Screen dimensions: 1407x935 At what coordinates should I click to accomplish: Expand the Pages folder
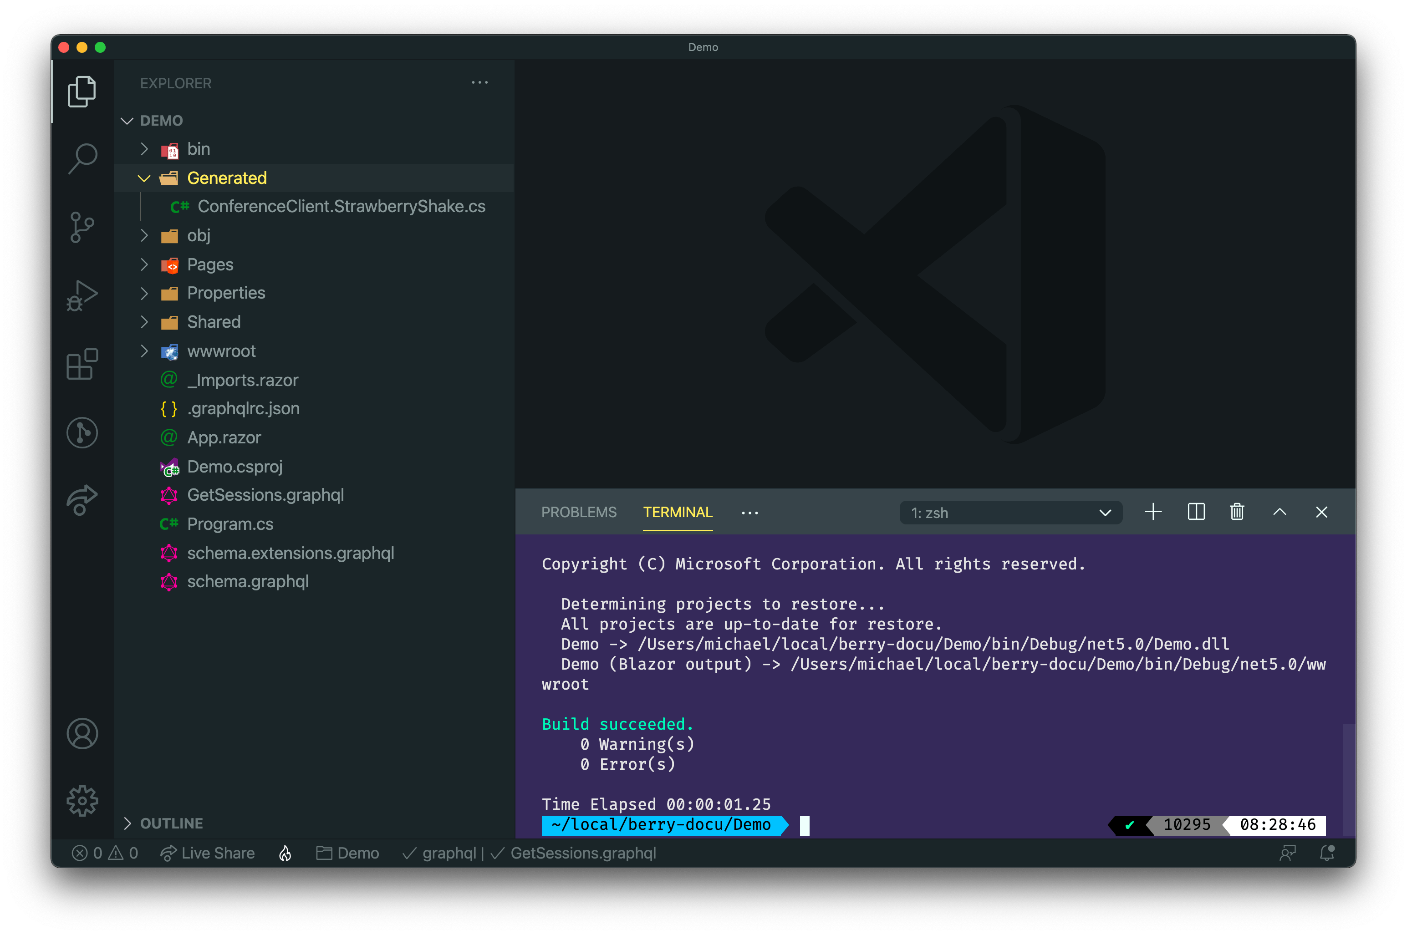[210, 264]
